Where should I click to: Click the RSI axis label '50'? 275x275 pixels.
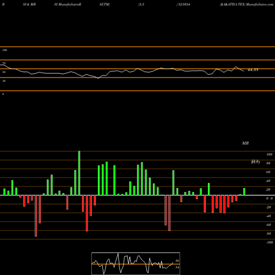[4, 72]
